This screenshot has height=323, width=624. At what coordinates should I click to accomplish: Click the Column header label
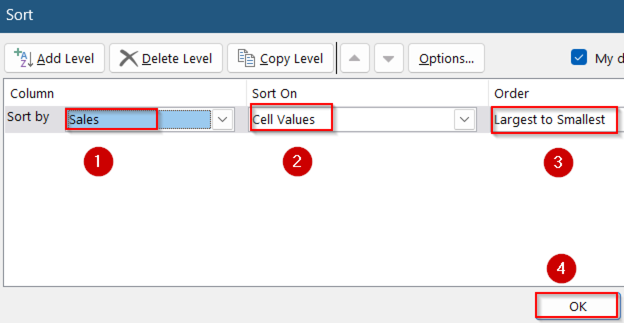click(x=32, y=93)
